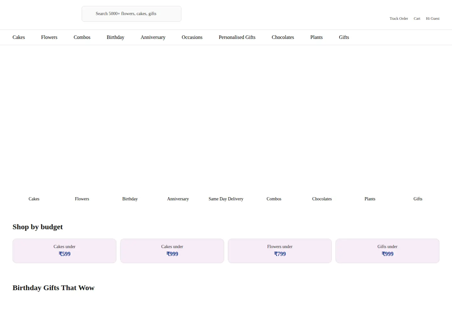Screen dimensions: 452x314
Task: Select the Combos category shortcut below the banner
Action: pos(274,199)
